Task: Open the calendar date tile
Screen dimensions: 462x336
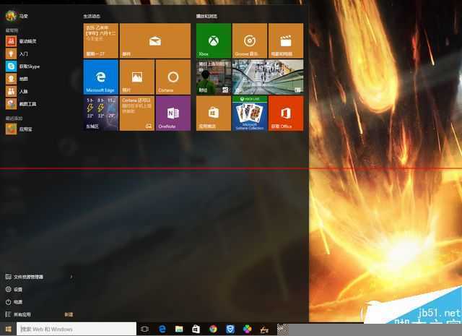Action: pyautogui.click(x=101, y=40)
